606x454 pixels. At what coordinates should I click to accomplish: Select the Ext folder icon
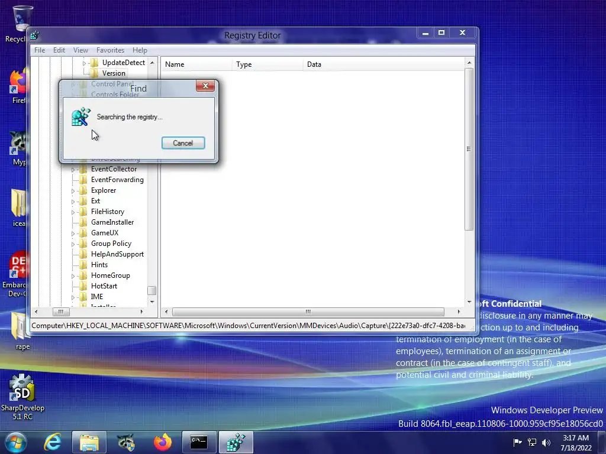[x=83, y=201]
